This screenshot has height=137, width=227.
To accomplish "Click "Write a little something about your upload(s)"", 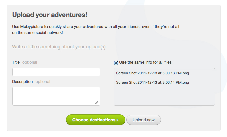I will coord(58,47).
